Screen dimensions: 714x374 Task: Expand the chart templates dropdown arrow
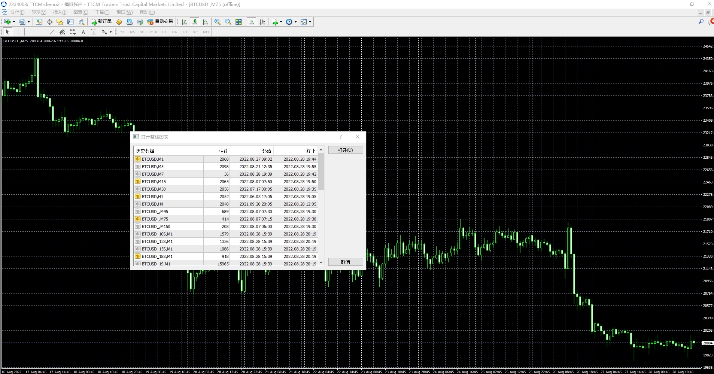[x=310, y=22]
